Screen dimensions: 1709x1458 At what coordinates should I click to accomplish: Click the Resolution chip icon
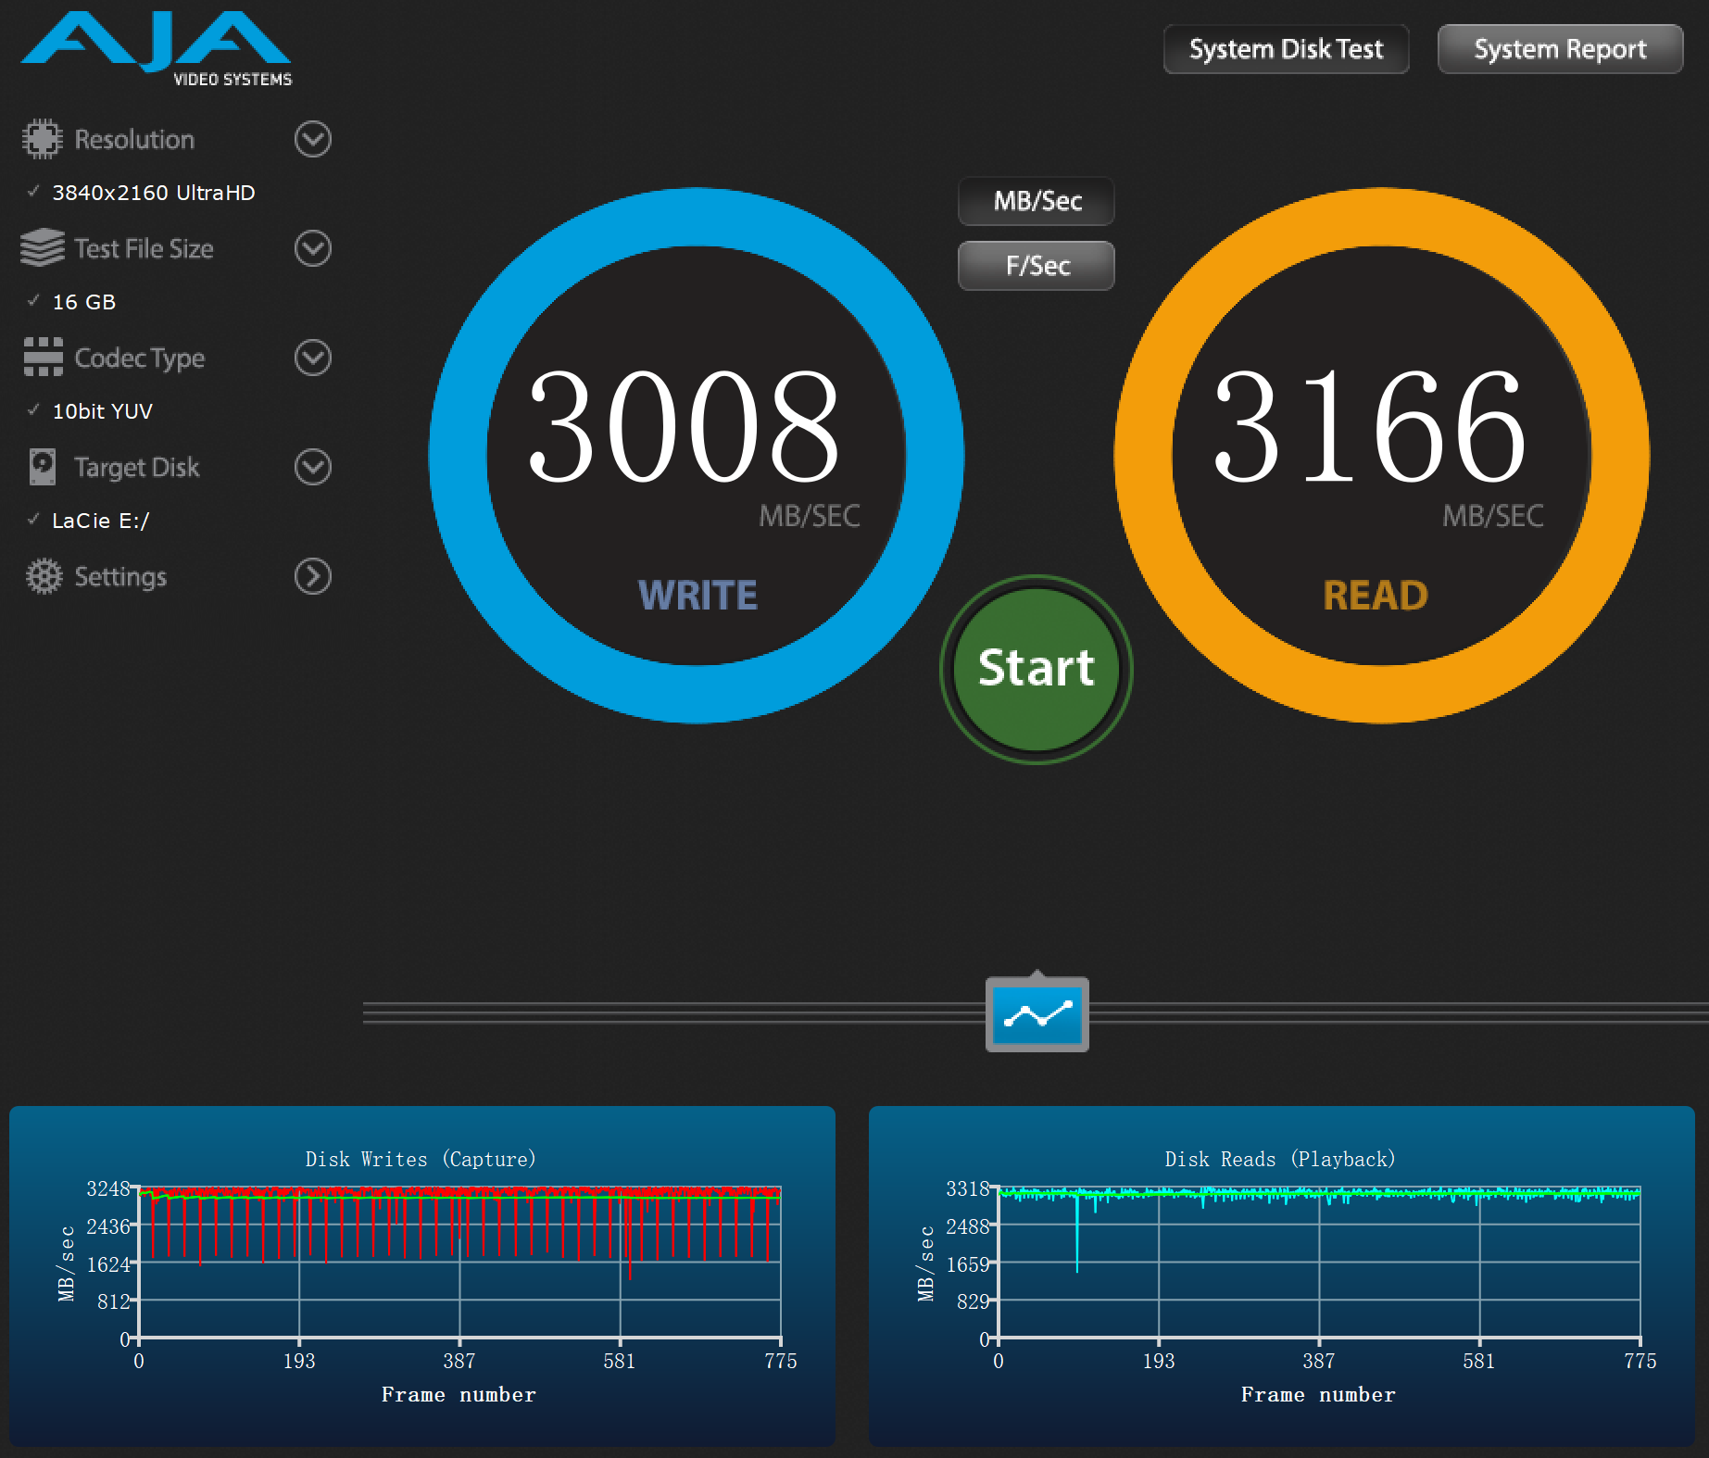(x=42, y=139)
